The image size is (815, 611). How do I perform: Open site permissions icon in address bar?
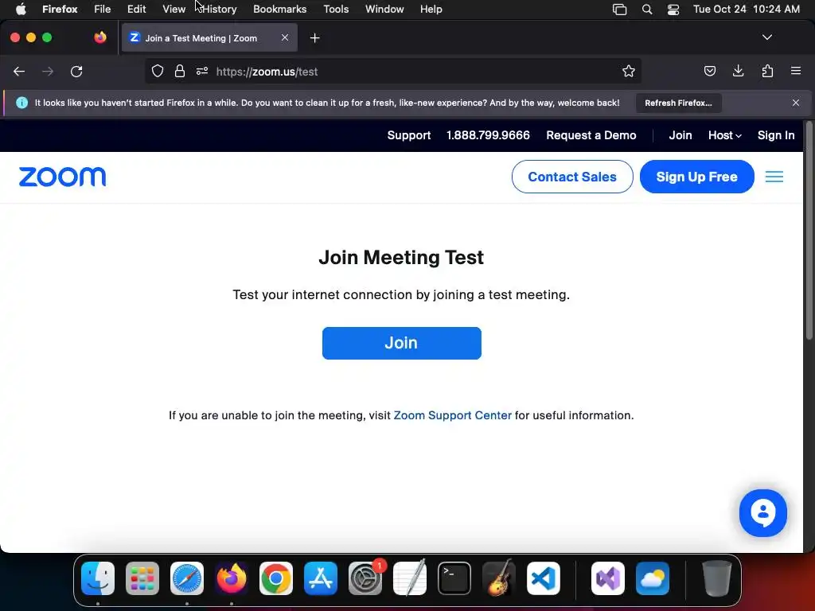tap(202, 71)
